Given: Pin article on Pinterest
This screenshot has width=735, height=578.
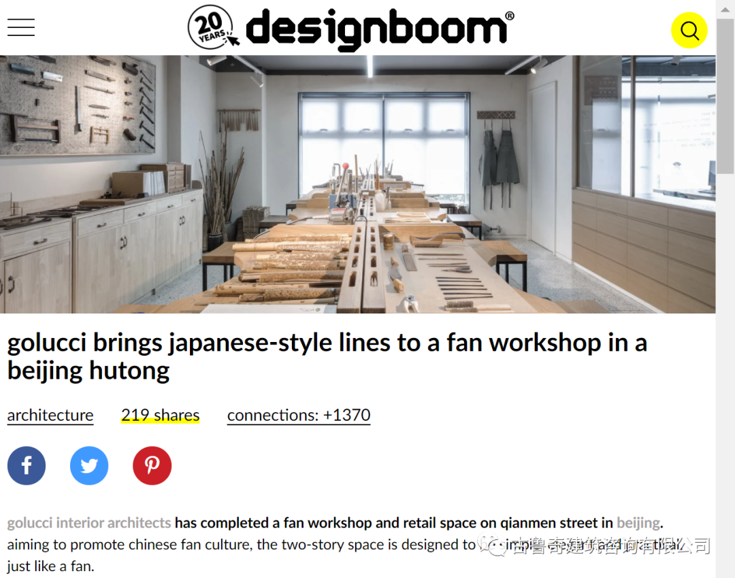Looking at the screenshot, I should 152,466.
